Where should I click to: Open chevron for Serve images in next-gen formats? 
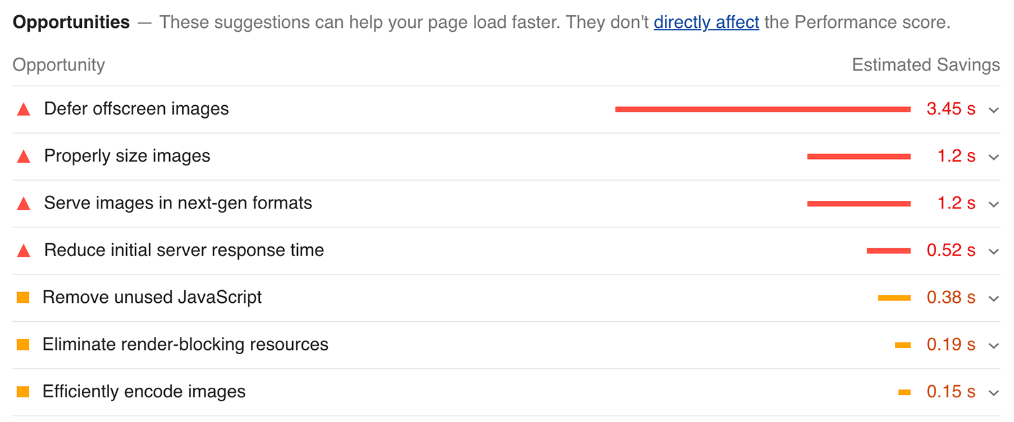point(994,204)
